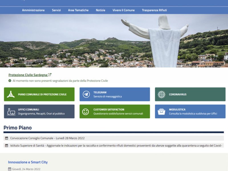Click the external link icon beside Protezione Civile Sardegna

tap(50, 75)
